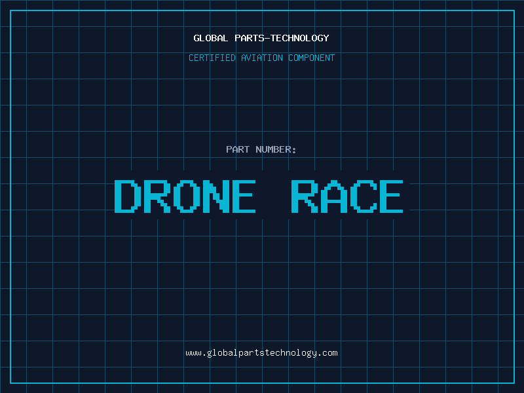Viewport: 524px width, 393px height.
Task: Click the letter C in RACE
Action: [x=362, y=196]
